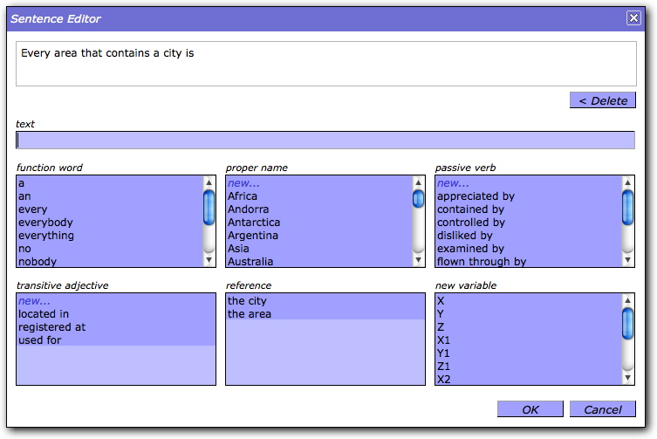Select 'located in' transitive adjective
657x439 pixels.
point(44,314)
